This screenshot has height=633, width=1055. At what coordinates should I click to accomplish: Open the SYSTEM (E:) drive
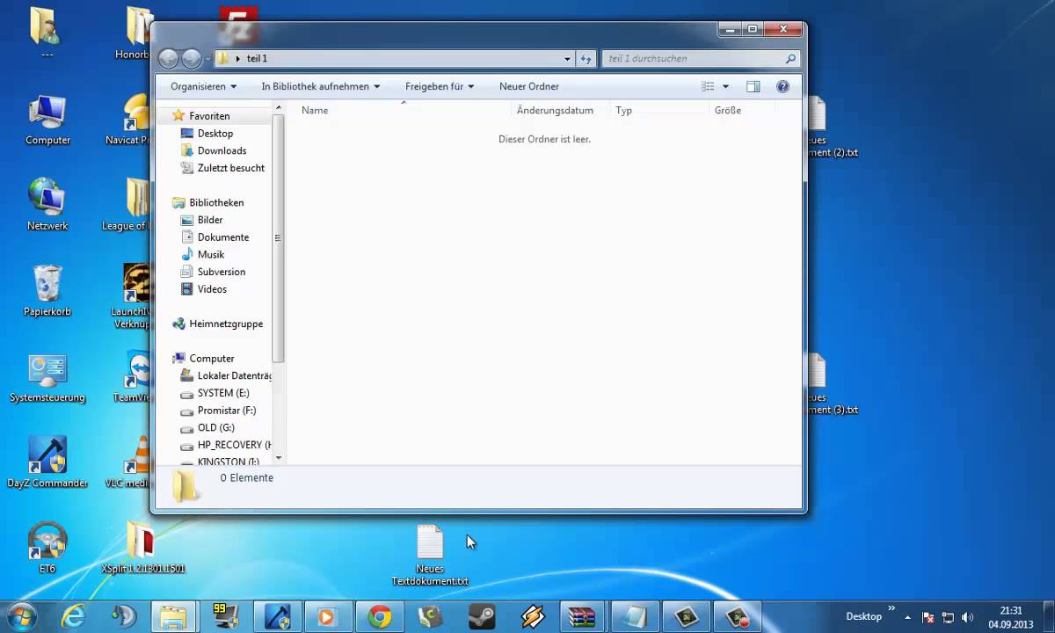coord(222,393)
